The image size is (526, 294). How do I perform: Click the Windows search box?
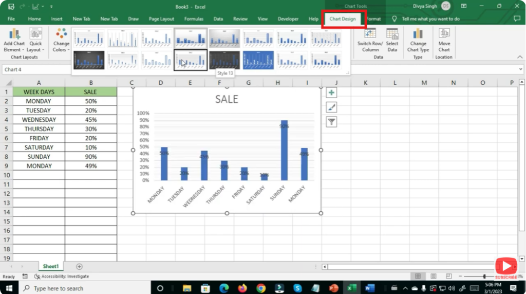pyautogui.click(x=85, y=288)
